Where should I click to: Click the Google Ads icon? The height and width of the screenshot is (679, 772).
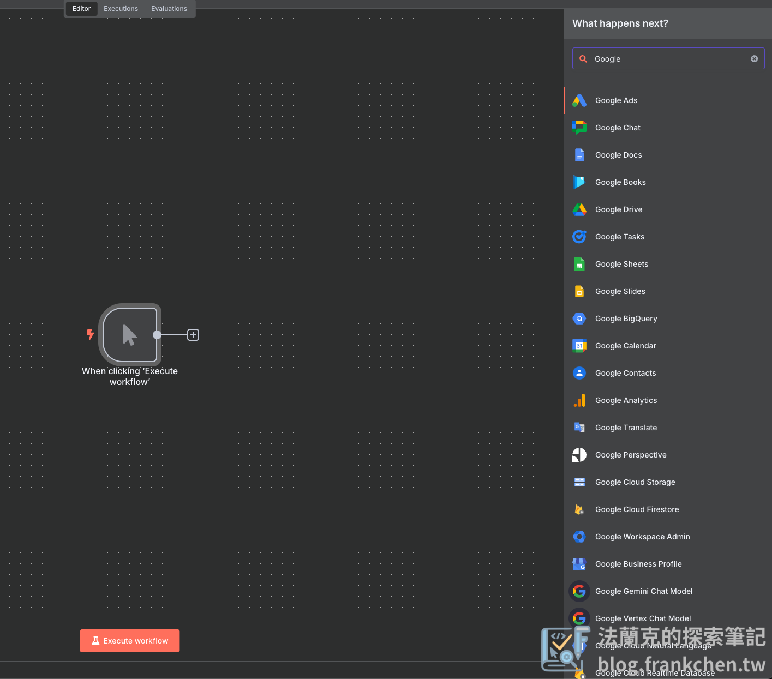579,100
